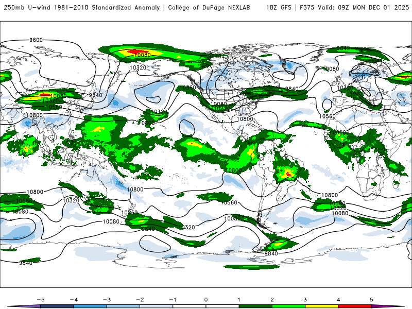Image resolution: width=412 pixels, height=309 pixels.
Task: Click the colorbar label '1'
Action: click(239, 300)
